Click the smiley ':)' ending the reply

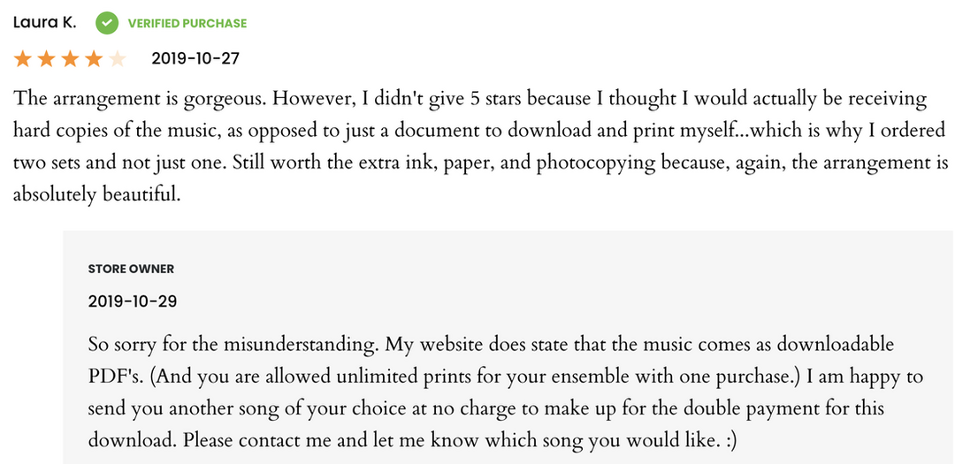tap(729, 440)
